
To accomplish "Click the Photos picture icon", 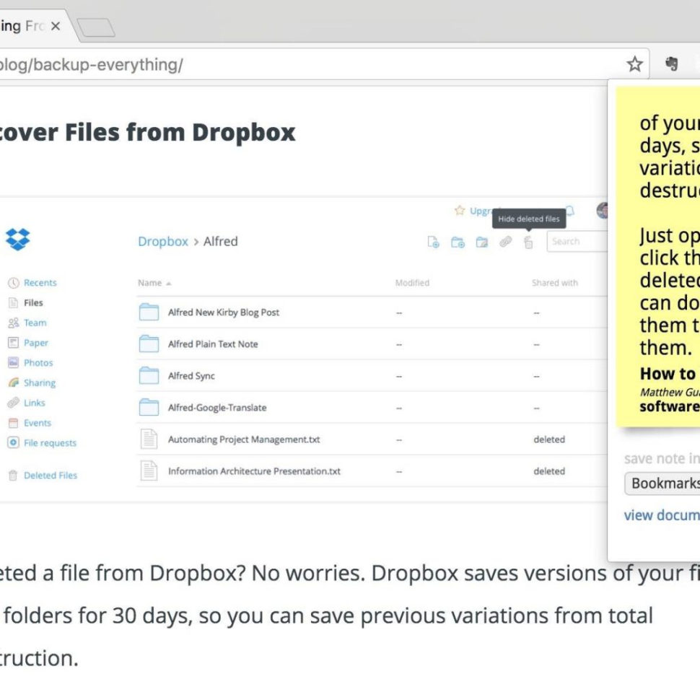I will click(14, 362).
